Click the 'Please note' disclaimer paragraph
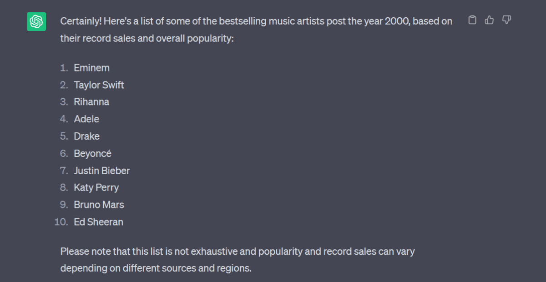This screenshot has width=546, height=282. (238, 260)
